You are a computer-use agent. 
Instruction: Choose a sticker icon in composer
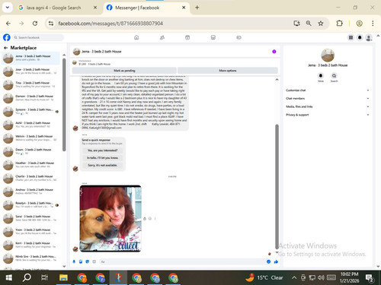click(x=88, y=261)
